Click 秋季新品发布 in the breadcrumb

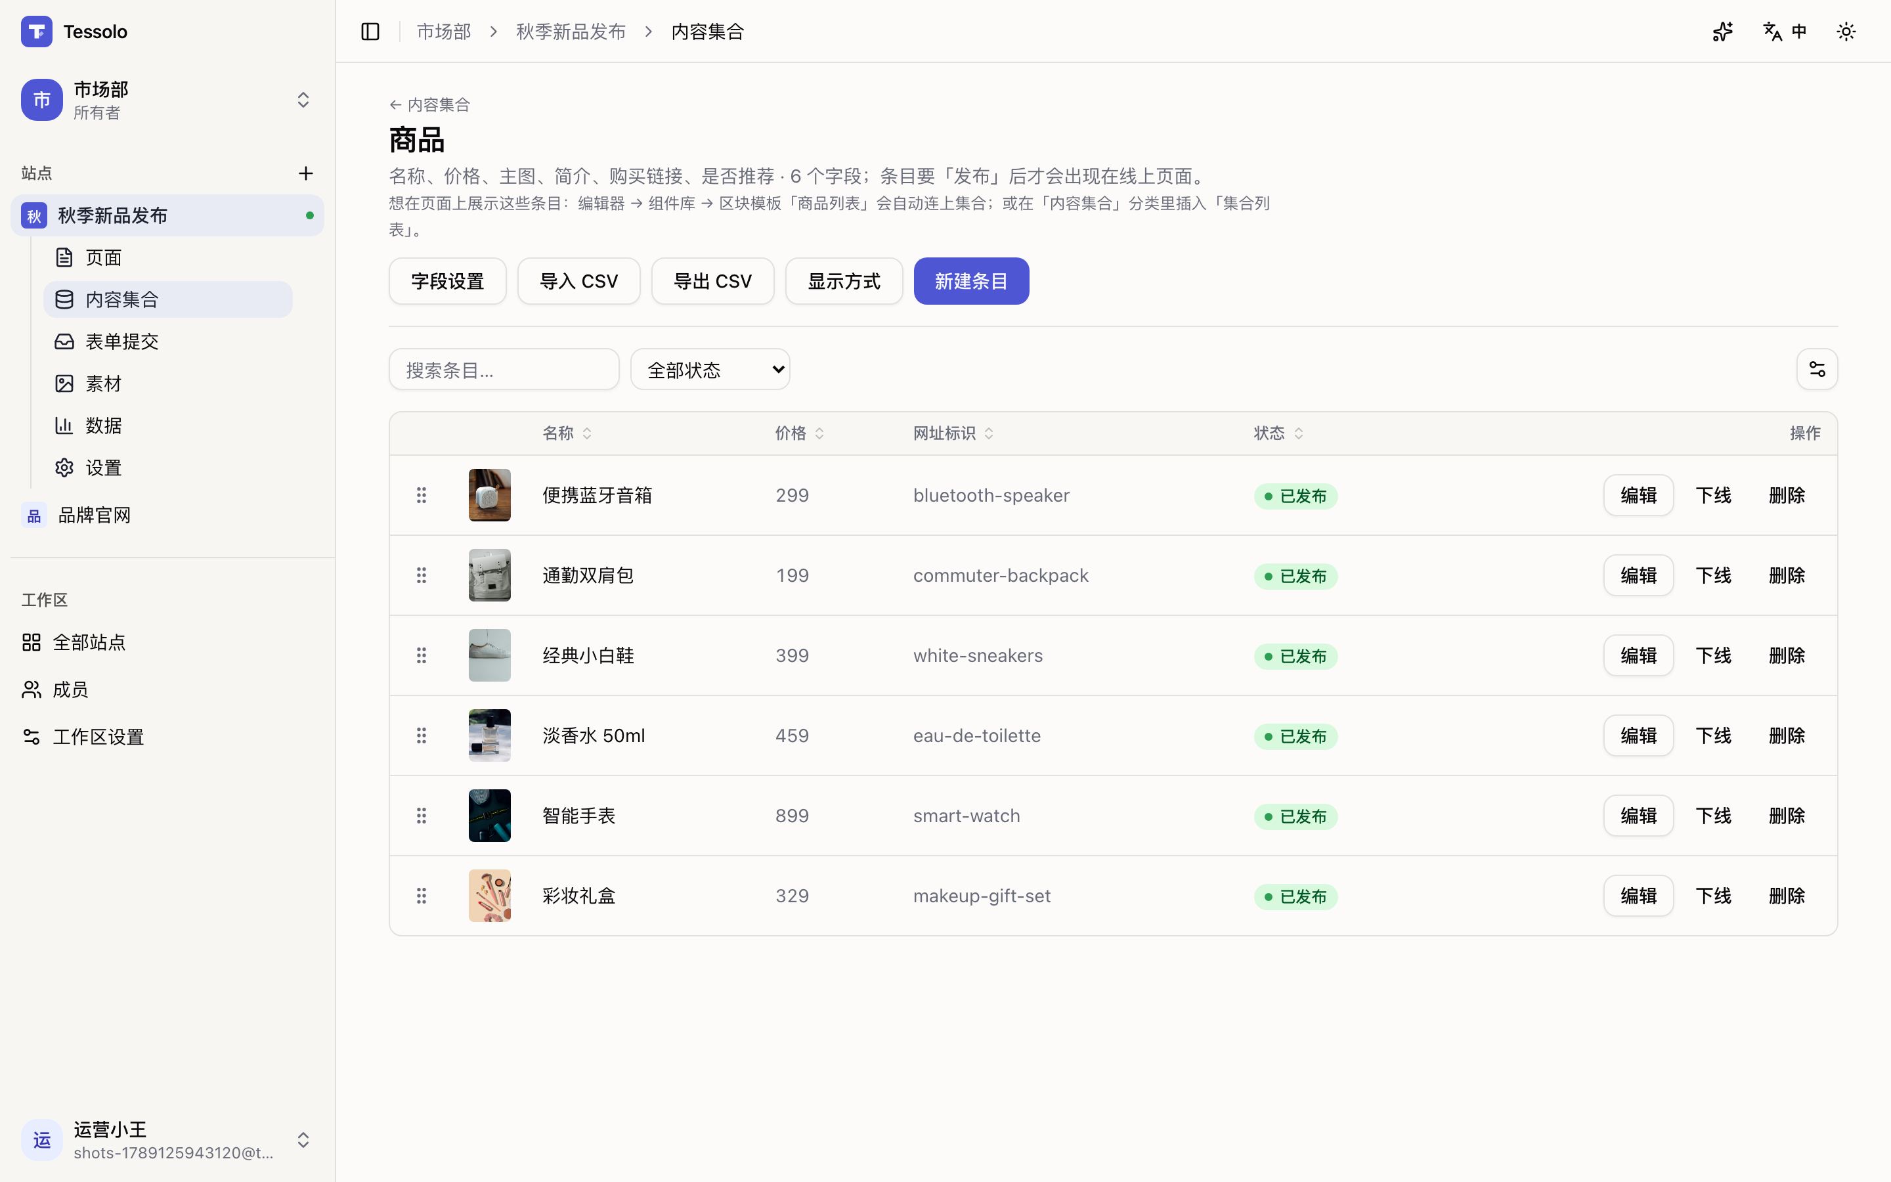571,32
